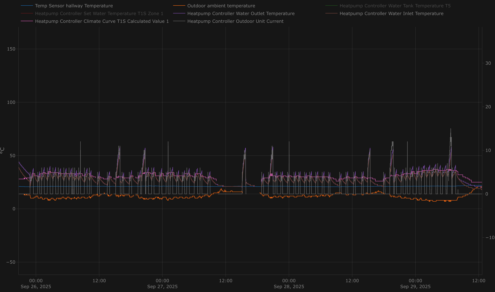Hide the Outdoor ambient temperature trace
The width and height of the screenshot is (495, 292).
point(221,6)
